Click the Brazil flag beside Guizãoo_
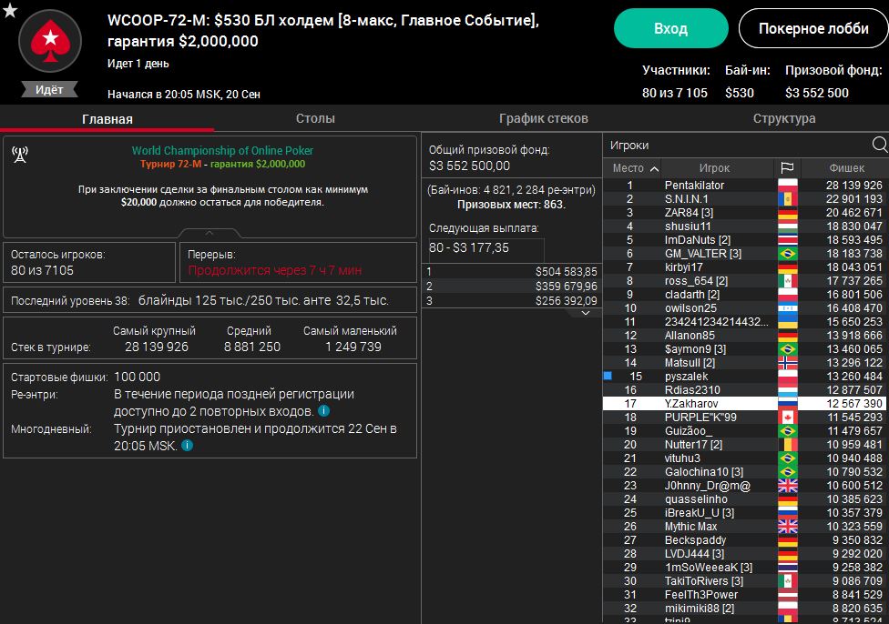889x624 pixels. [x=788, y=431]
